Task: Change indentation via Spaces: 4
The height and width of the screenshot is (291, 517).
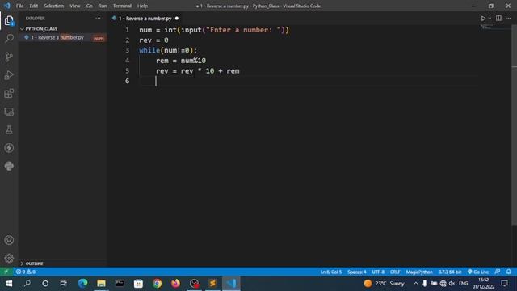Action: click(x=357, y=272)
